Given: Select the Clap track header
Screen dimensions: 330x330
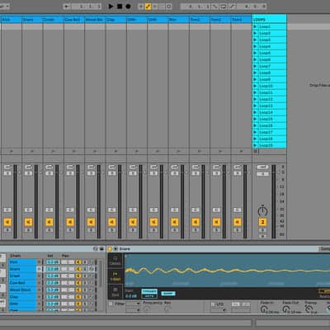Looking at the screenshot, I should 115,20.
